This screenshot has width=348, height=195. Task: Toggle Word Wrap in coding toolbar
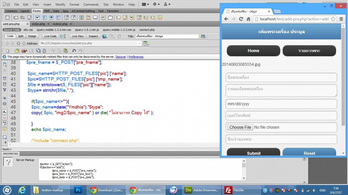click(5, 123)
